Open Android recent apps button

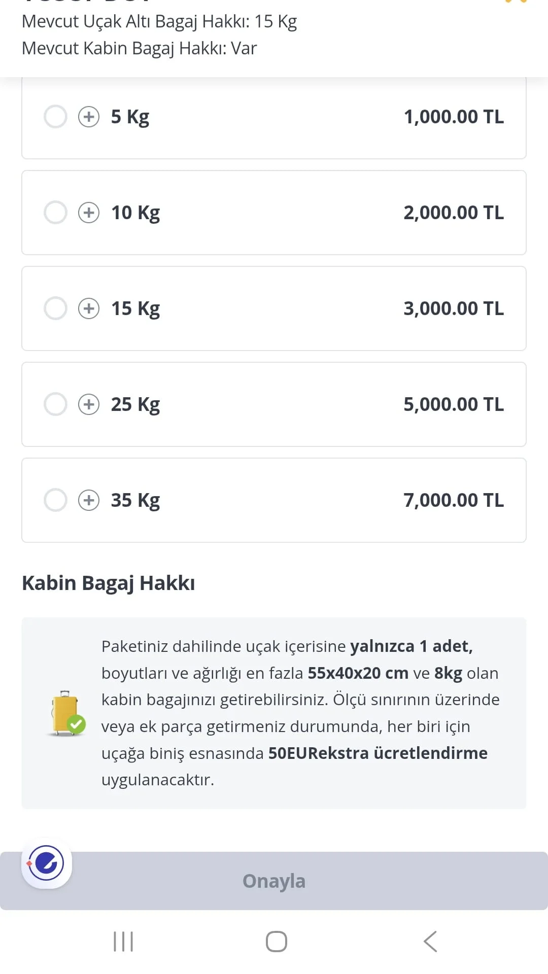(x=123, y=942)
